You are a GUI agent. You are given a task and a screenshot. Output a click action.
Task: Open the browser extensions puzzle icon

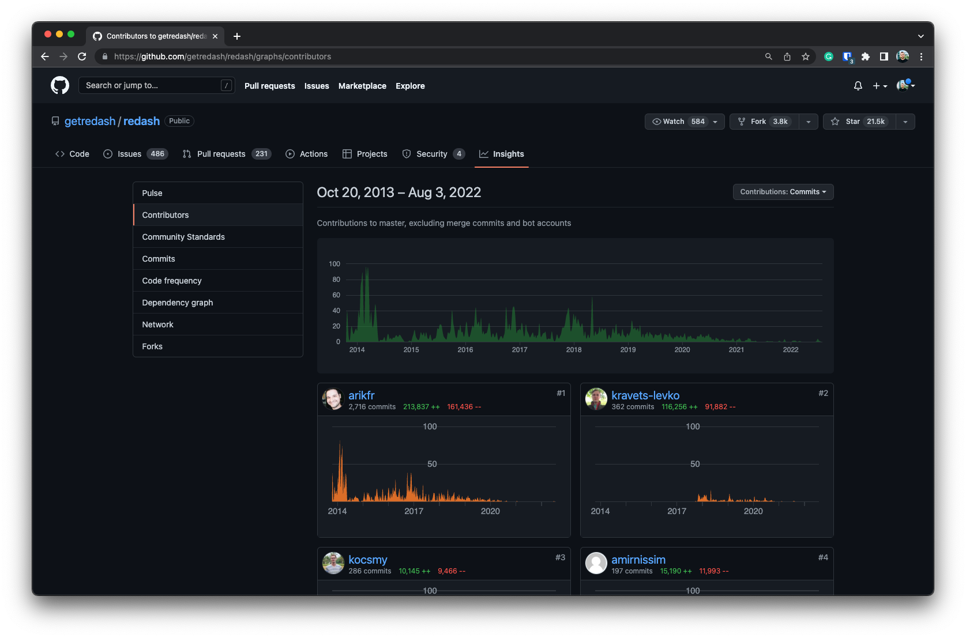tap(866, 56)
